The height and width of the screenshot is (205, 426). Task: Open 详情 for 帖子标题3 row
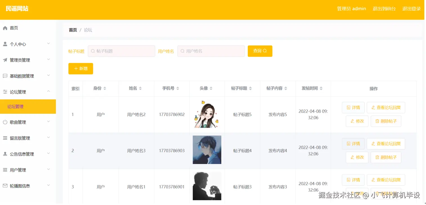coord(353,180)
